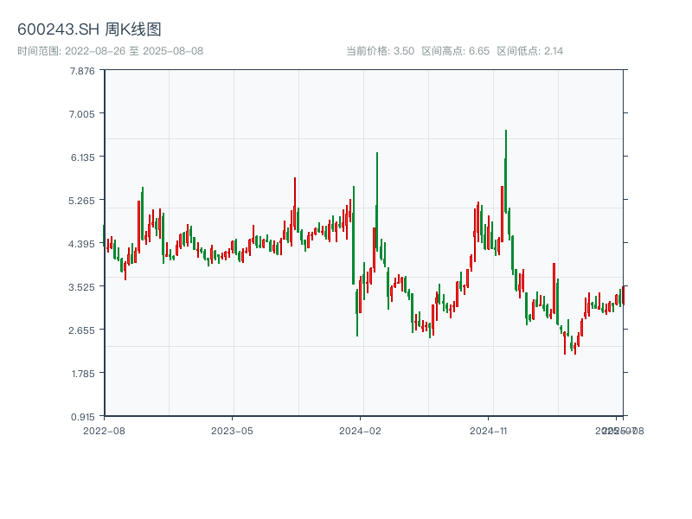Select the time range text 2022-08-26 至 2025-08-08
The image size is (692, 519).
(x=134, y=51)
